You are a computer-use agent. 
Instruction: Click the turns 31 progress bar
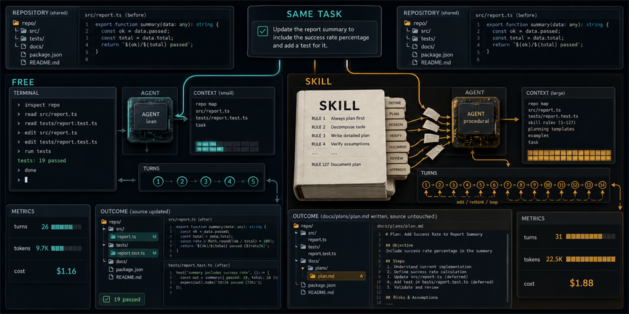point(590,236)
